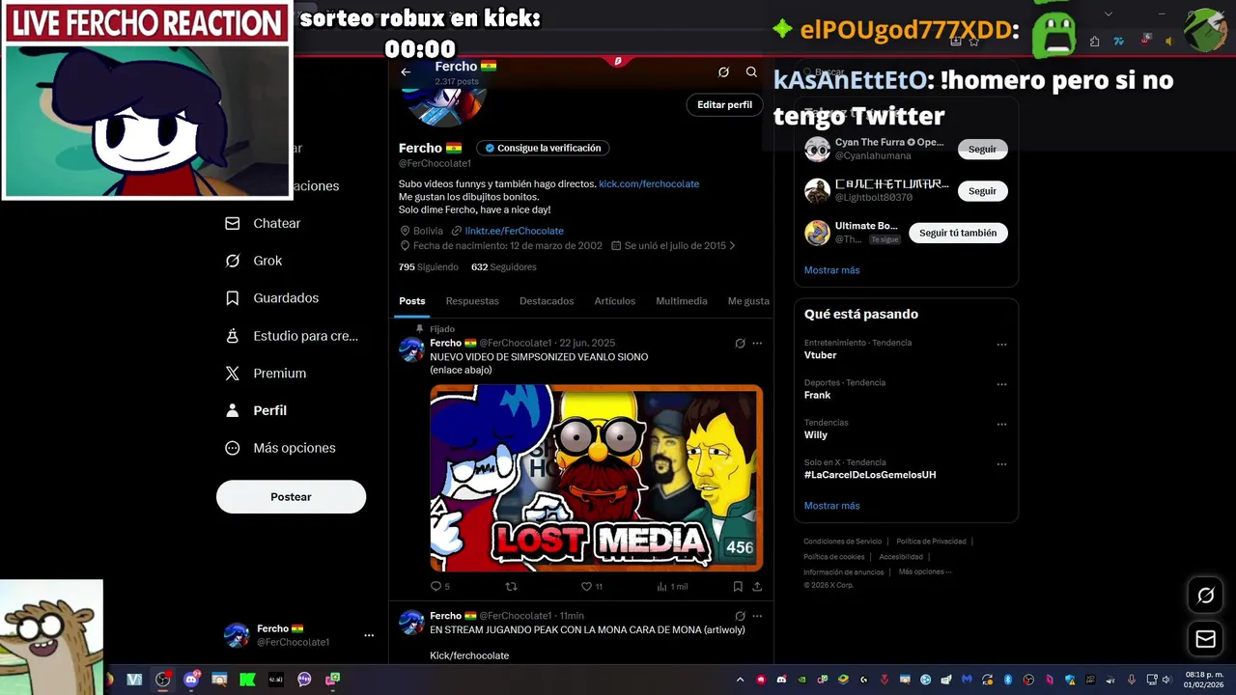Click Grok icon on the 11min post
Viewport: 1236px width, 695px height.
pyautogui.click(x=740, y=615)
